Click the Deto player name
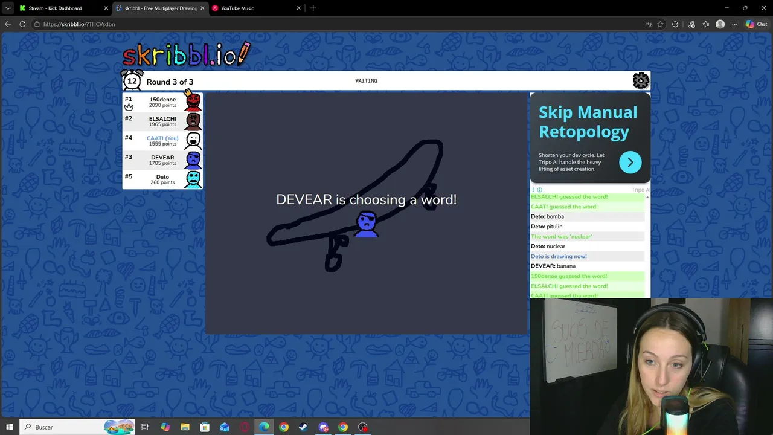773x435 pixels. tap(162, 177)
